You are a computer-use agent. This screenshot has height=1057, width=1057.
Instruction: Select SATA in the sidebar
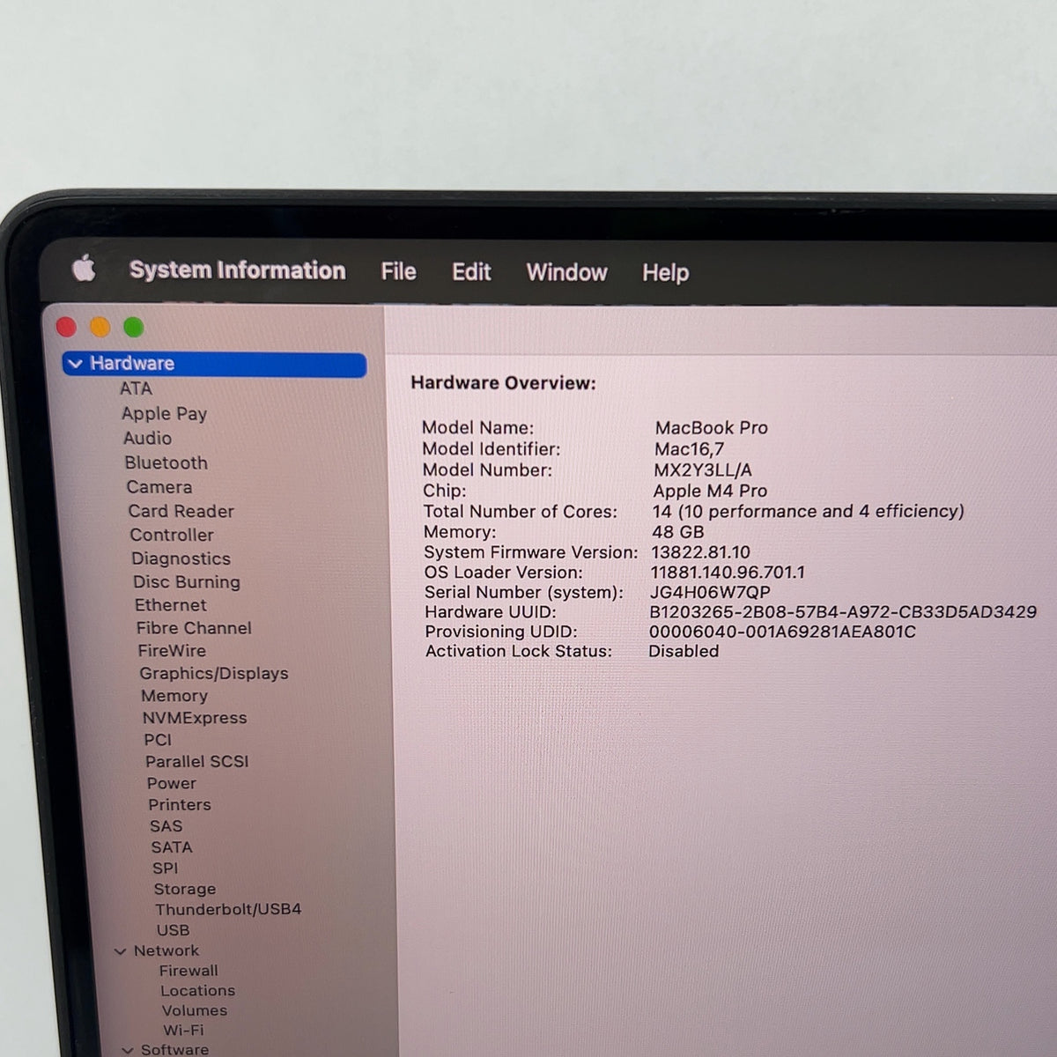171,847
